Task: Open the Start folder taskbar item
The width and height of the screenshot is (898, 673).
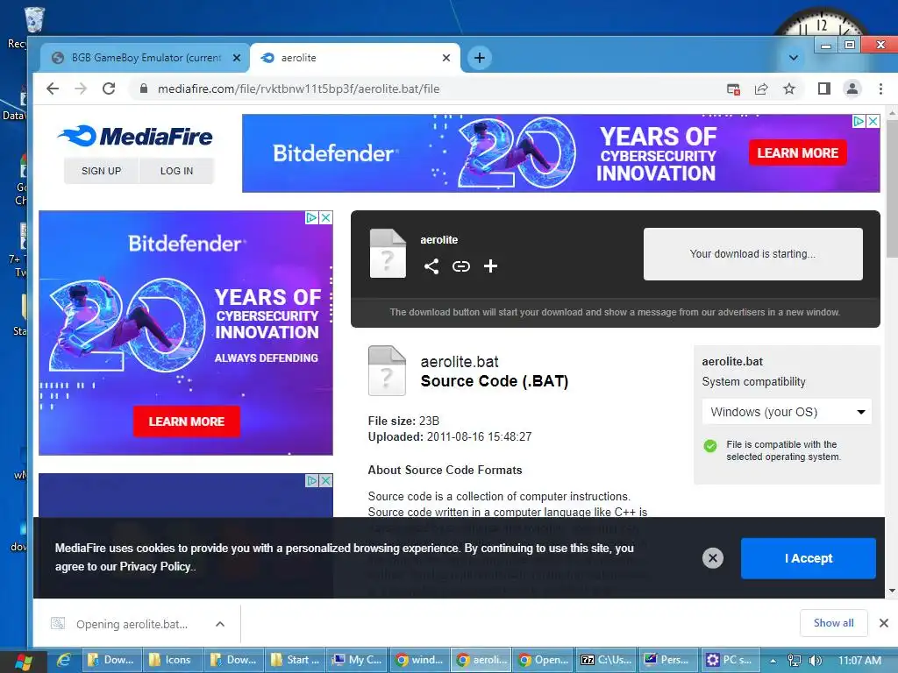Action: click(296, 660)
